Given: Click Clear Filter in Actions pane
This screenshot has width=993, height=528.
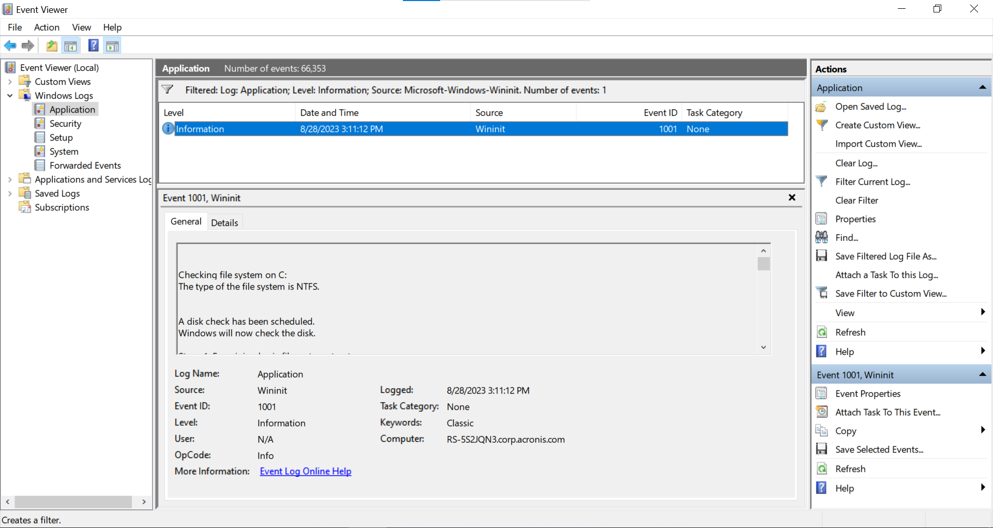Looking at the screenshot, I should 856,200.
